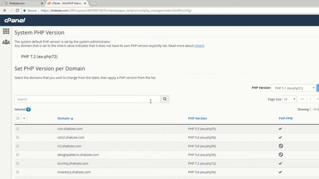This screenshot has width=319, height=179.
Task: Expand the select-all options arrow
Action: coord(24,118)
